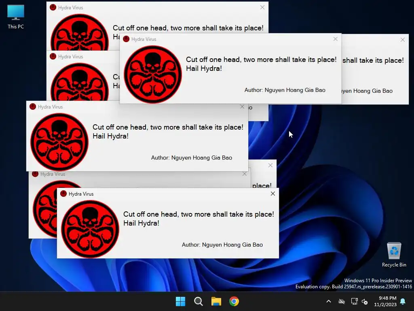Click the skull logo in the Hydra window beside This PC
This screenshot has width=414, height=311.
80,32
